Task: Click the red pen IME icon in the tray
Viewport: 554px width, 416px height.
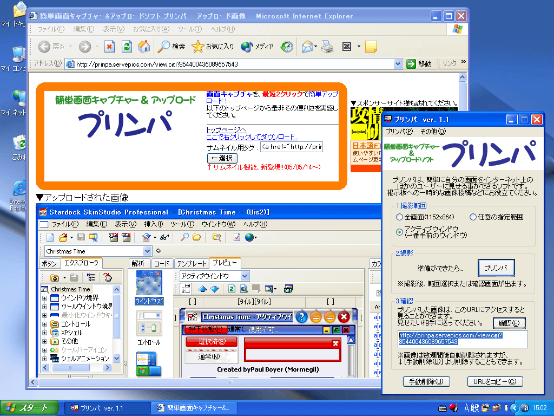Action: point(453,408)
